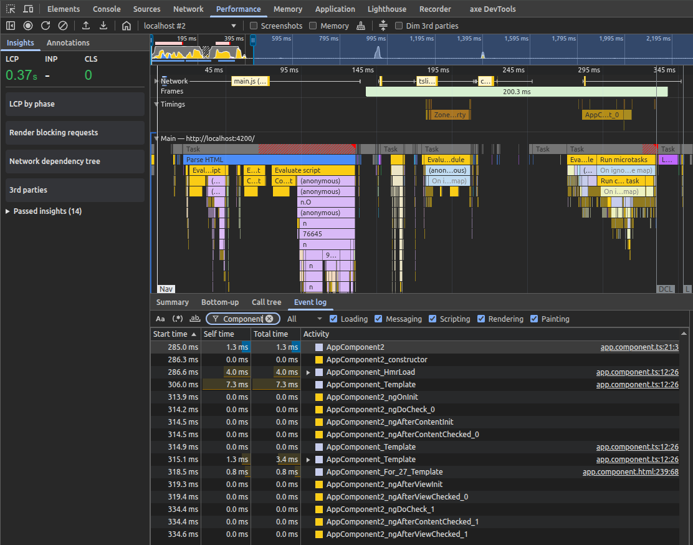Switch to the Bottom-up tab

[220, 302]
